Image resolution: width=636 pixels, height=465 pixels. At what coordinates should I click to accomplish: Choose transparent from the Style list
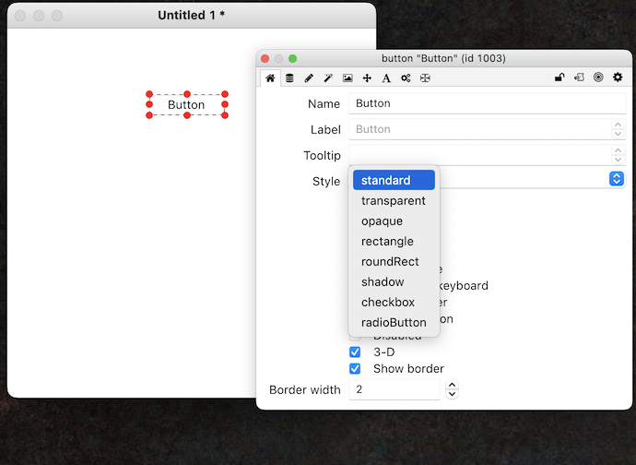(x=394, y=201)
